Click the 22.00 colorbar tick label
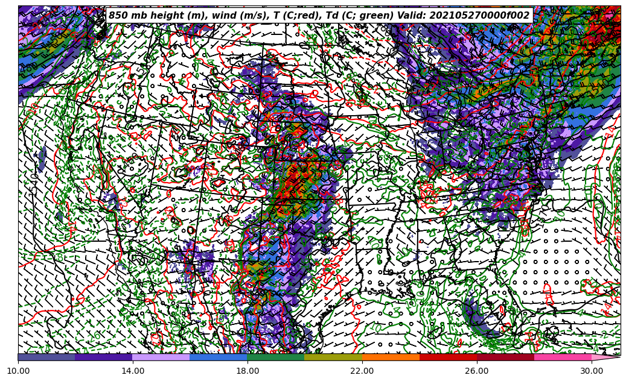Screen dimensions: 626x381 (362, 371)
